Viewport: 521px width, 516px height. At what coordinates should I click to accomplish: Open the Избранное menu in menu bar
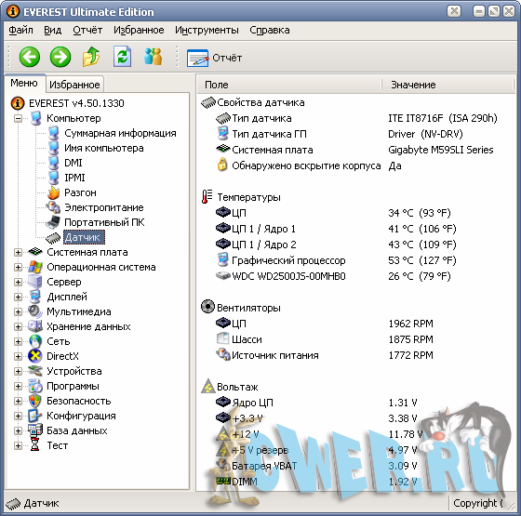(x=139, y=30)
